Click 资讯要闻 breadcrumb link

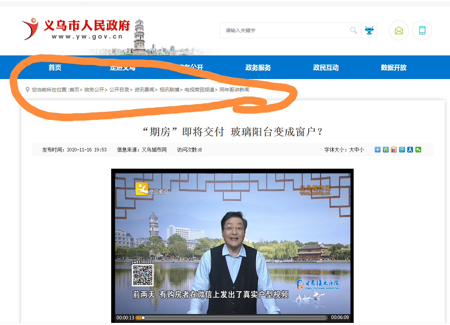pyautogui.click(x=144, y=90)
